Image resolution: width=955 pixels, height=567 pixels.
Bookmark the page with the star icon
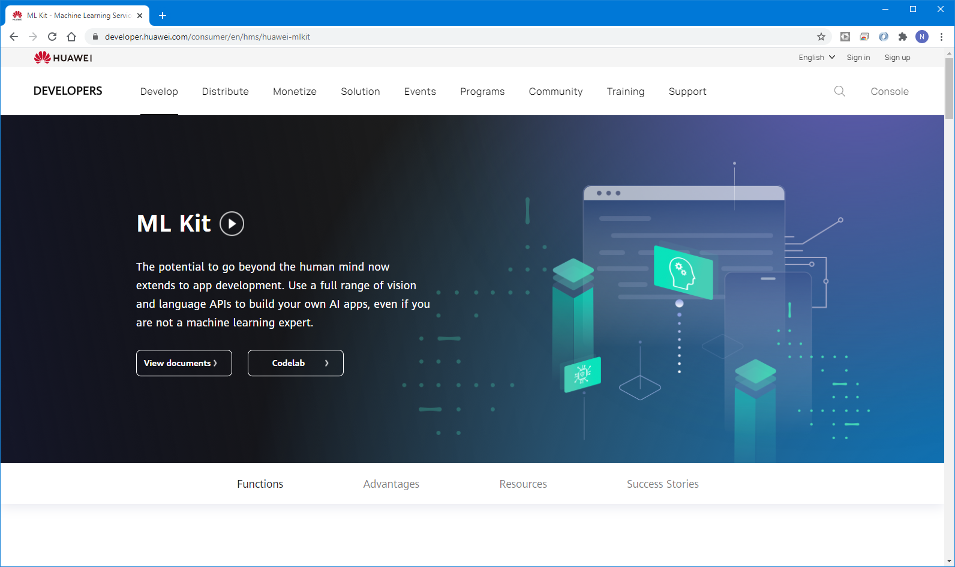[x=821, y=37]
